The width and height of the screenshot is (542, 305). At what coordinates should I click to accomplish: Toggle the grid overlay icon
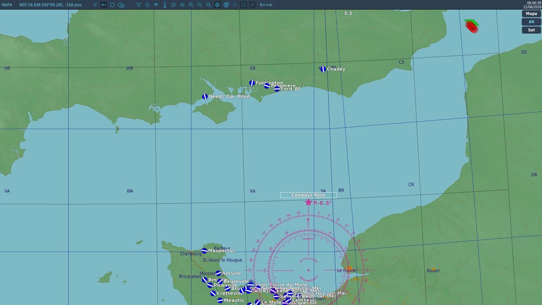tap(243, 5)
